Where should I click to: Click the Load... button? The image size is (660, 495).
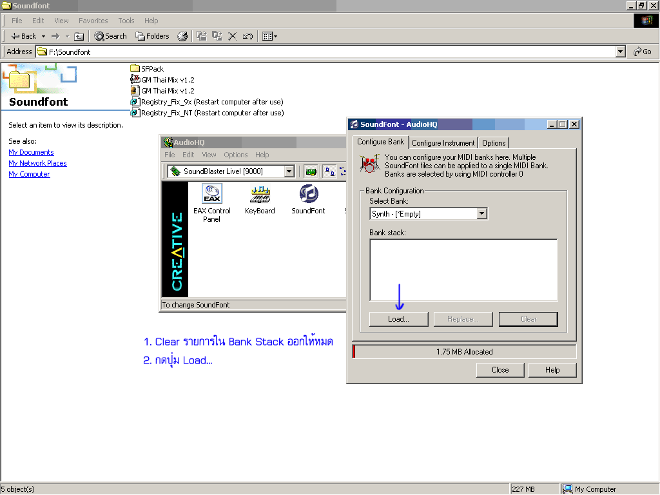398,319
